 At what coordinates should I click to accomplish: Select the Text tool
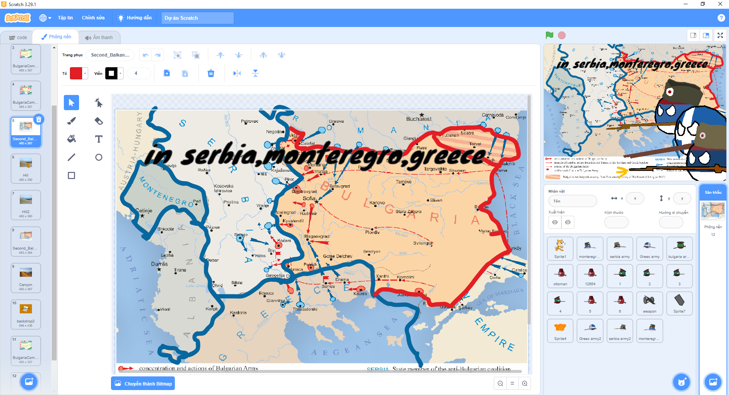pyautogui.click(x=98, y=139)
